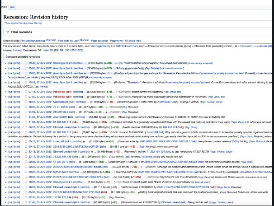Open the 08:57, 26 July 2022 revision date
The height and width of the screenshot is (206, 274).
click(40, 187)
